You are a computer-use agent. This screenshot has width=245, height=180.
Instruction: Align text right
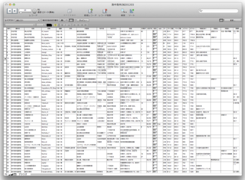pos(82,25)
